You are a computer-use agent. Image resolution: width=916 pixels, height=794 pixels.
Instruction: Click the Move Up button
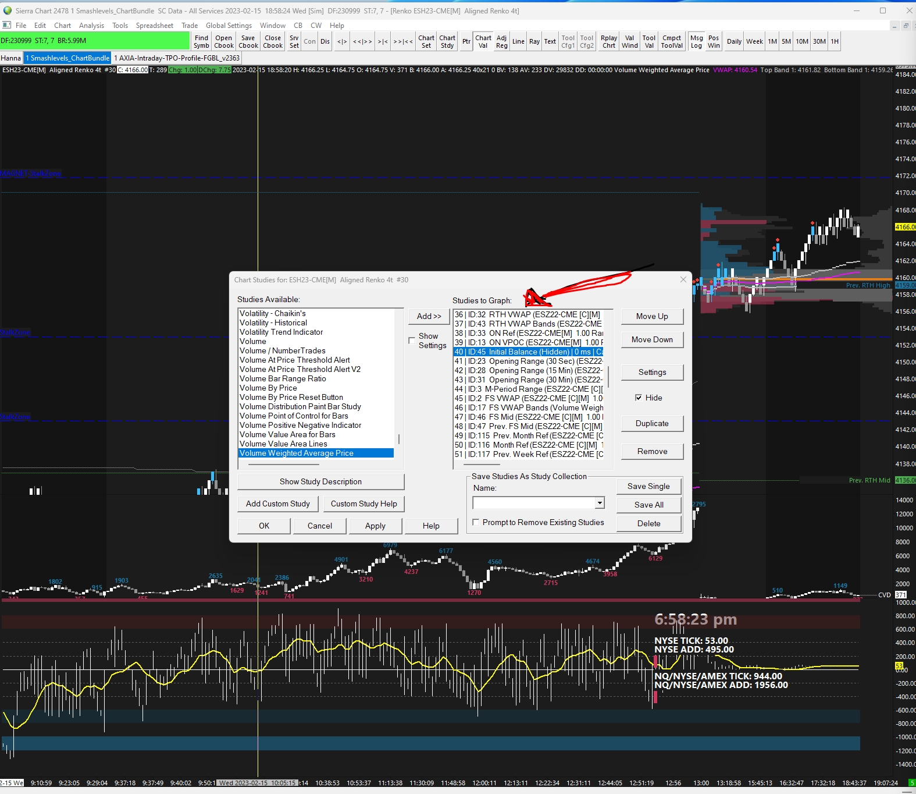click(651, 316)
